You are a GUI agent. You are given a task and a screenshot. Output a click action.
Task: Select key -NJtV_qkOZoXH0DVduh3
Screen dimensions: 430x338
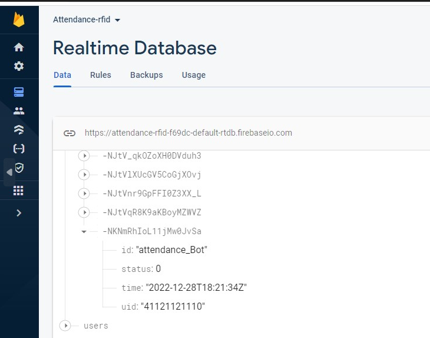coord(152,156)
